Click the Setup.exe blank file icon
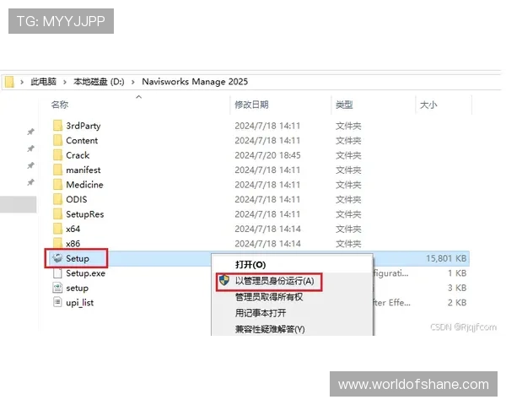Viewport: 506px width, 405px height. (57, 273)
